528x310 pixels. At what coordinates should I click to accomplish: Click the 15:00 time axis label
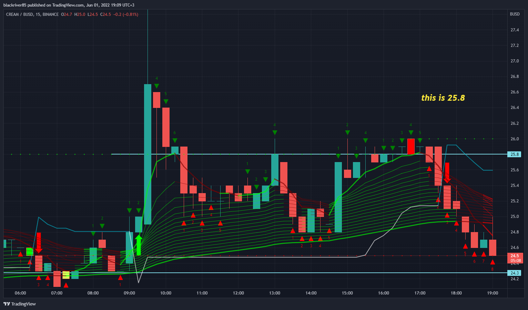347,293
